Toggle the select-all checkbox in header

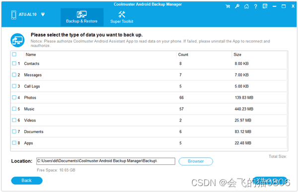point(14,54)
